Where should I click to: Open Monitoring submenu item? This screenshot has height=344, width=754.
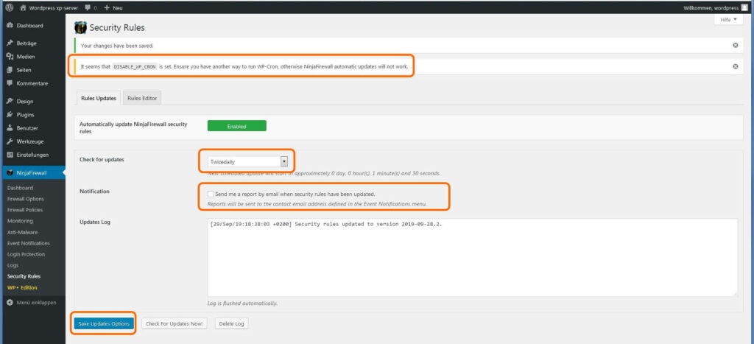click(x=20, y=221)
